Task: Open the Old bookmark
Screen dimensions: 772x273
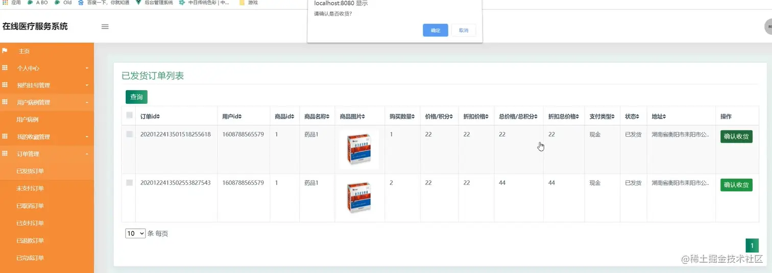Action: (x=63, y=3)
